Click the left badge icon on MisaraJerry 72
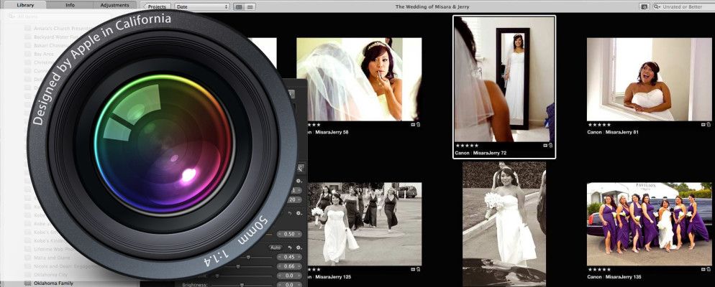The image size is (715, 287). click(x=545, y=146)
